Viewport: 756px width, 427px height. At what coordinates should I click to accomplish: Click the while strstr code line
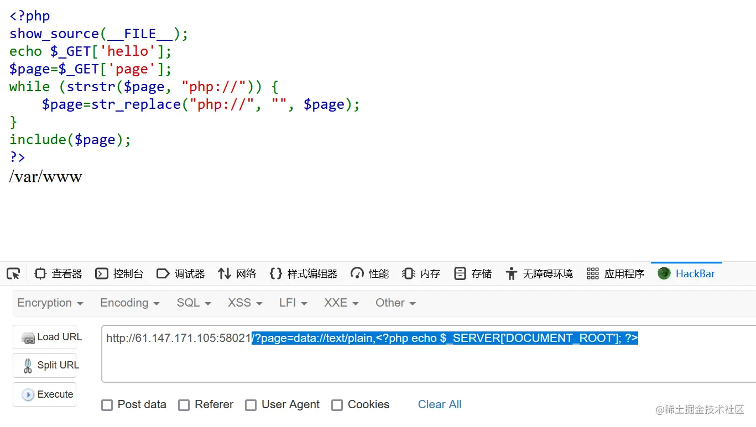[144, 87]
